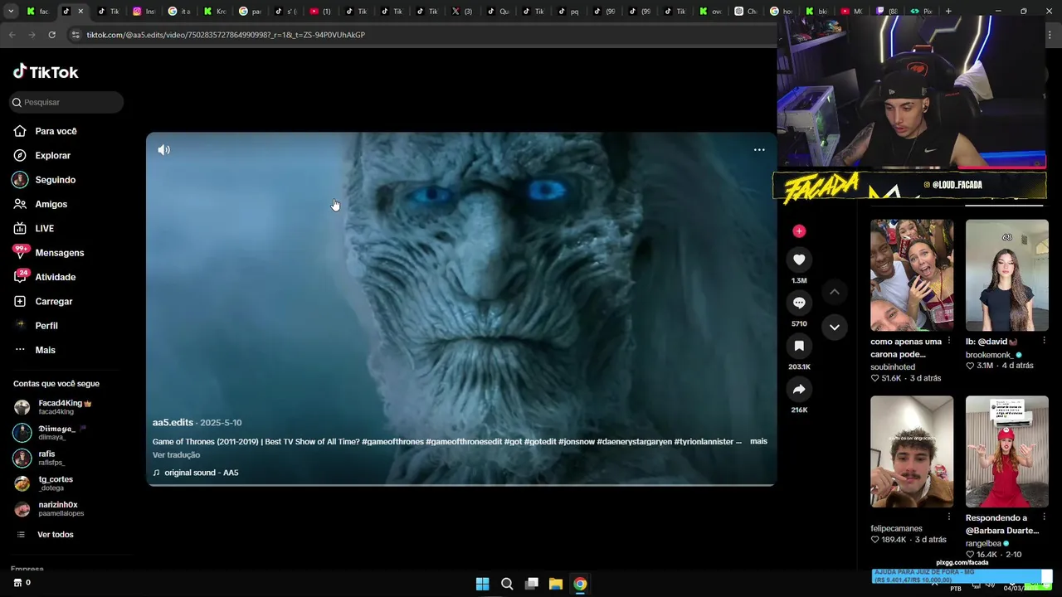The height and width of the screenshot is (597, 1062).
Task: Open the LIVE section
Action: 44,228
